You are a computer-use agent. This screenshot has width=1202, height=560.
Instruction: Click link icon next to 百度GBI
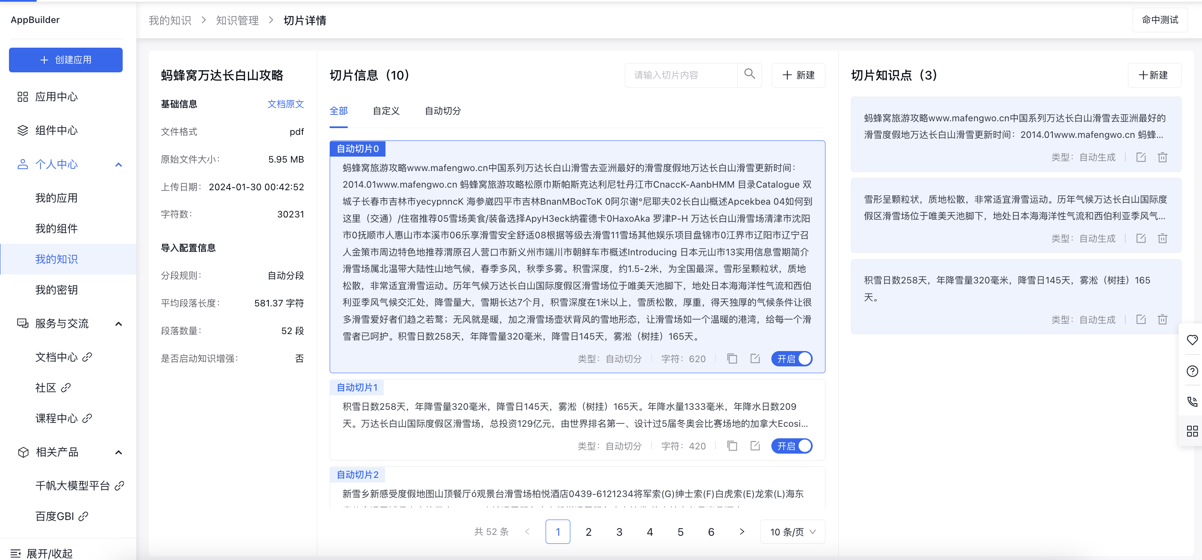tap(83, 516)
